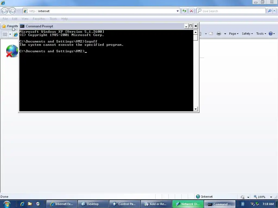Switch to Add or Re... taskbar button

(x=156, y=204)
